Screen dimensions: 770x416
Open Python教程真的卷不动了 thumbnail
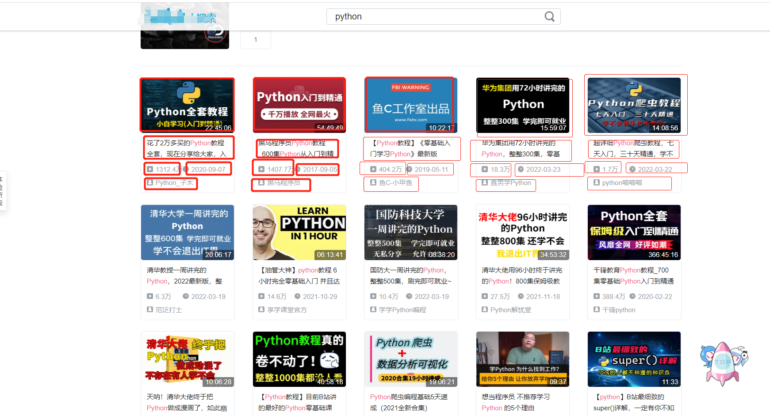[299, 359]
